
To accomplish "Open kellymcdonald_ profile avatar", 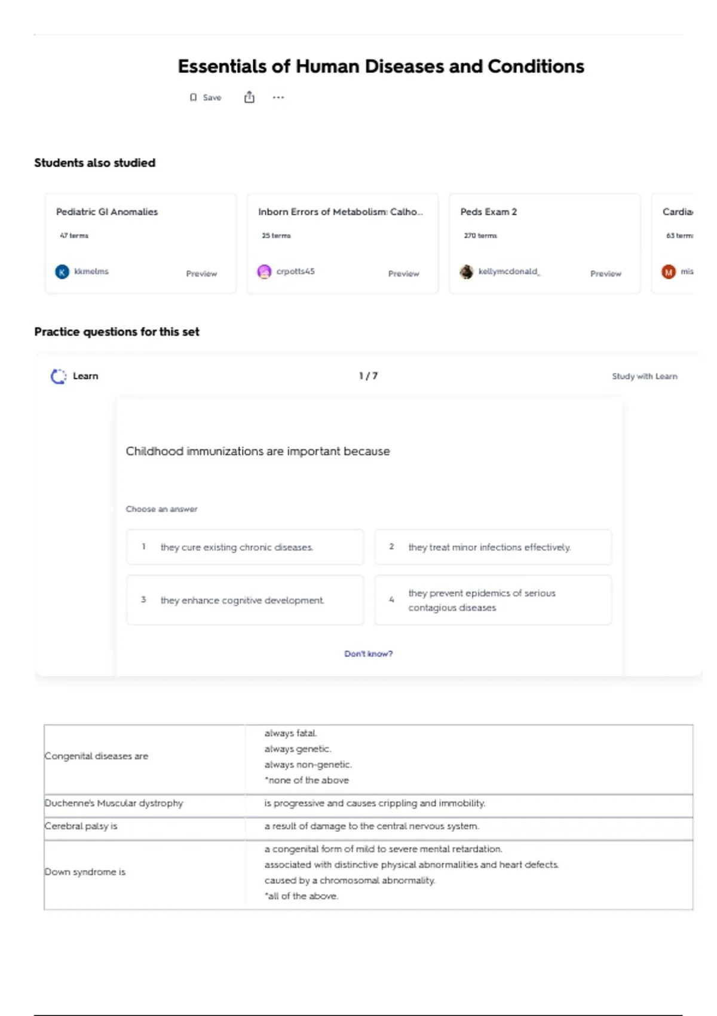I will pyautogui.click(x=466, y=272).
